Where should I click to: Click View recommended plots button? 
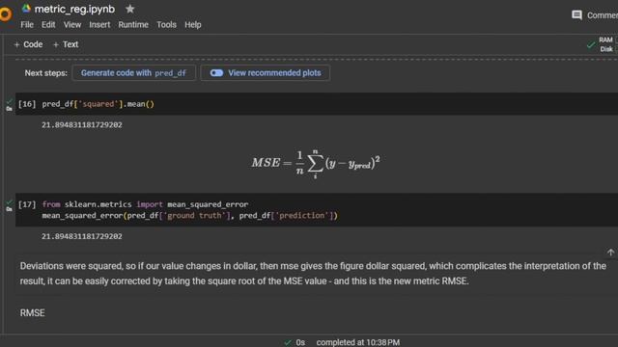266,73
